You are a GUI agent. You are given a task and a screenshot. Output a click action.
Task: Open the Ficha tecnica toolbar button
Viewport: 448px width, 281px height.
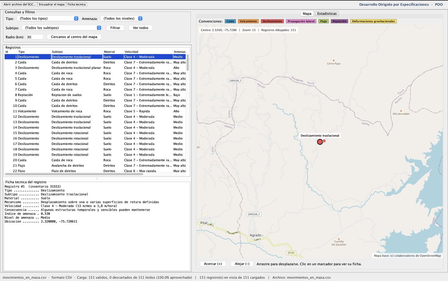(76, 4)
